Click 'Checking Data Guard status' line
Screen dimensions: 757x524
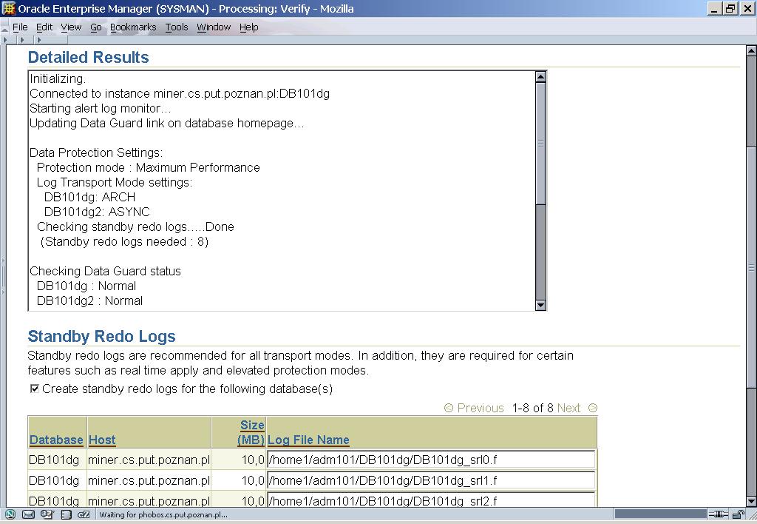coord(105,271)
